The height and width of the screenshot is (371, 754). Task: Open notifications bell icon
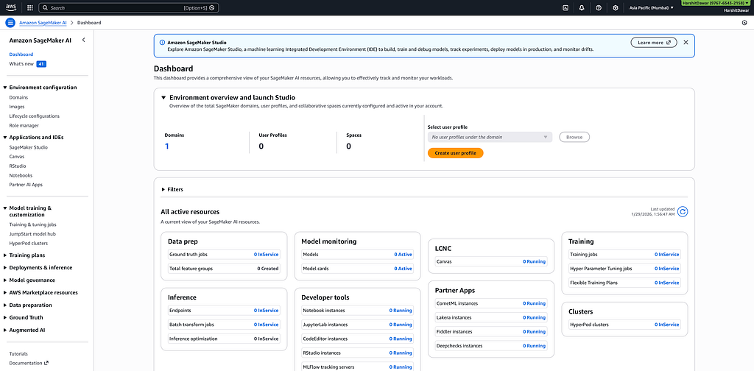582,7
